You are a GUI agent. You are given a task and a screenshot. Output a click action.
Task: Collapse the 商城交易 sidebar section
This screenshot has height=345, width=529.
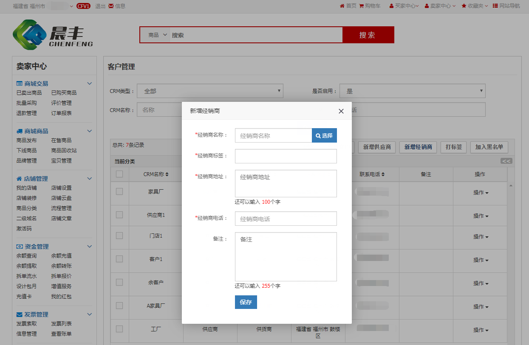[x=89, y=84]
